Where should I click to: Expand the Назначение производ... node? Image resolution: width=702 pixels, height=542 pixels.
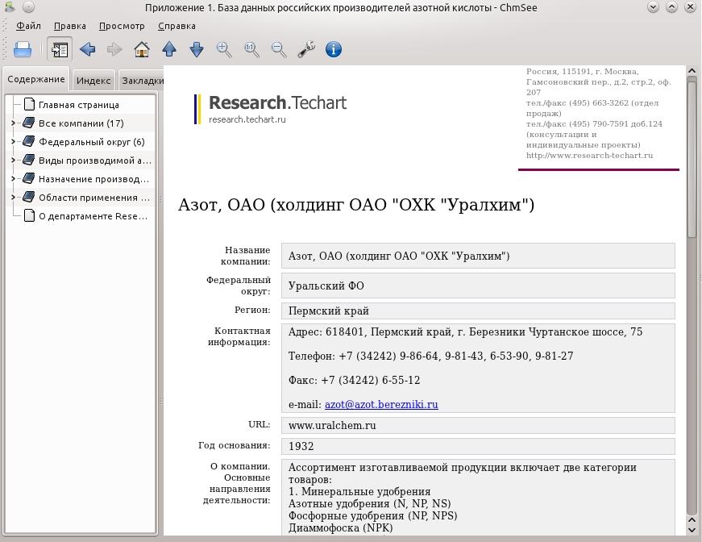tap(14, 179)
